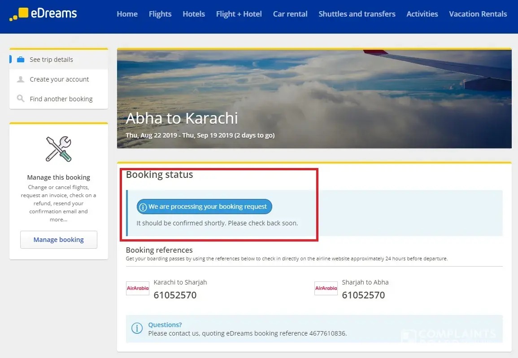Click the AirArabia logo for Sharjah to Abha
This screenshot has width=518, height=358.
tap(326, 289)
